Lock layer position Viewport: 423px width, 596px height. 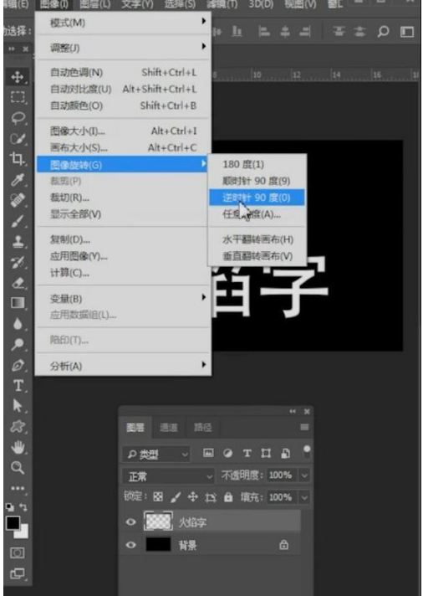pos(193,496)
